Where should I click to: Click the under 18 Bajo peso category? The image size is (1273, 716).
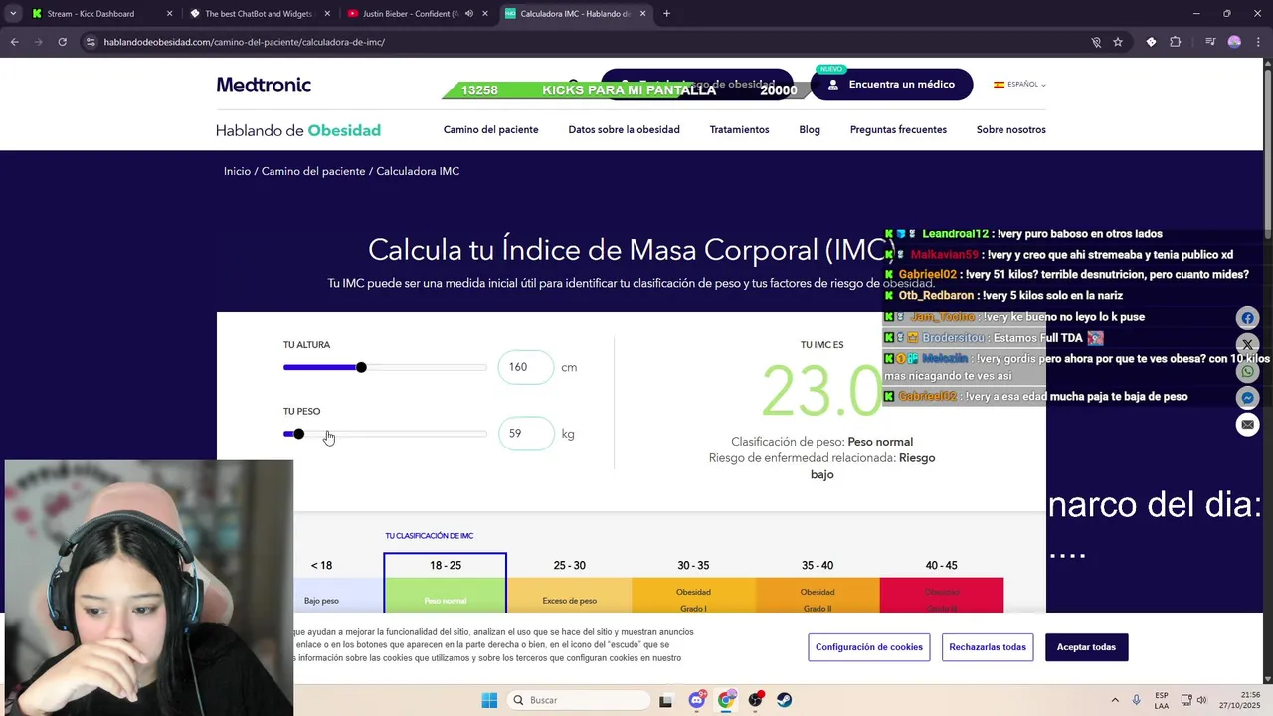coord(338,583)
